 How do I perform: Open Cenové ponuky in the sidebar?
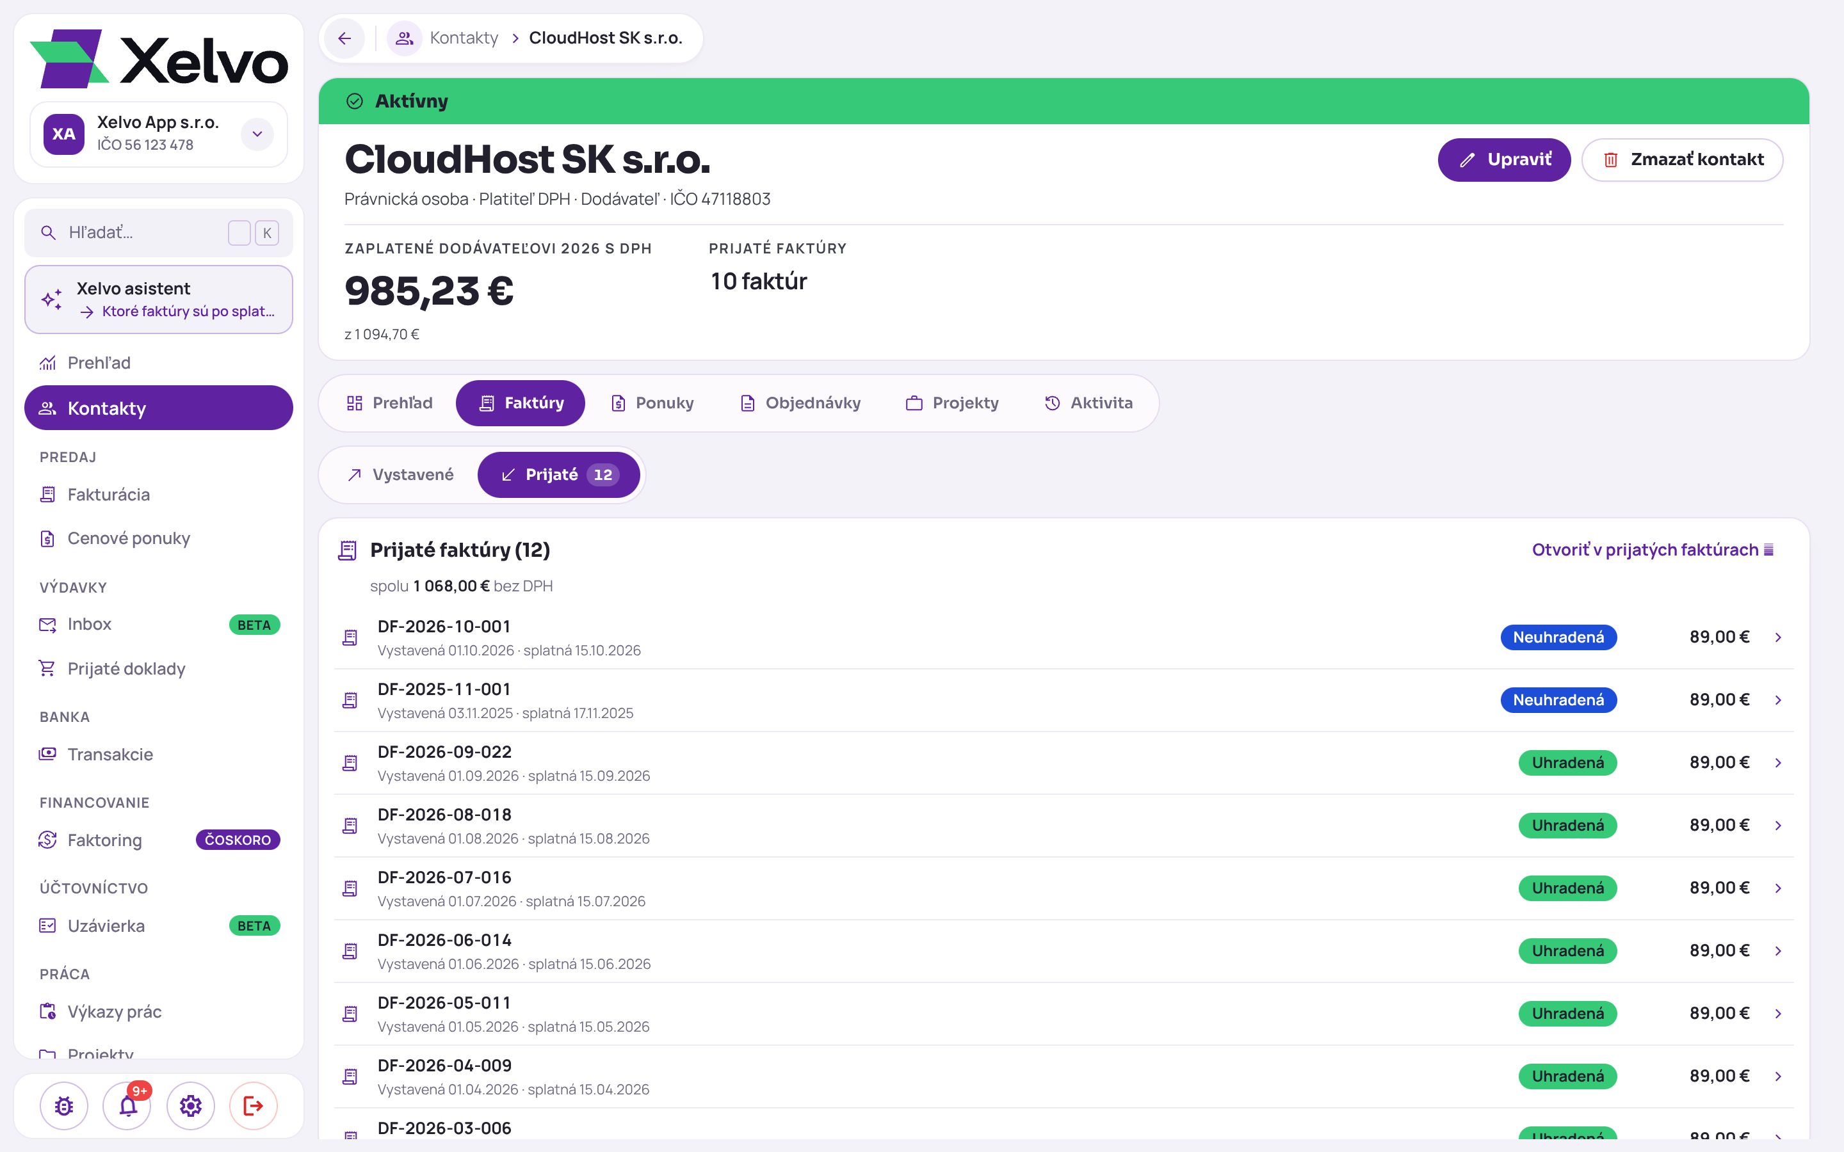click(x=159, y=539)
